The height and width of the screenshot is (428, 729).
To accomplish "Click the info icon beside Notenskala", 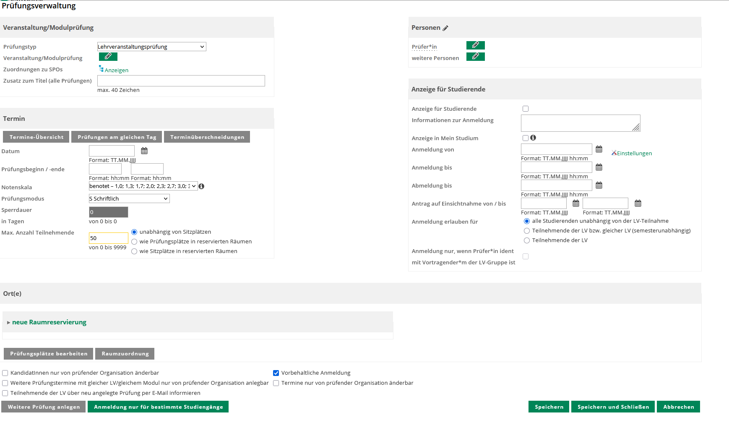I will tap(201, 186).
